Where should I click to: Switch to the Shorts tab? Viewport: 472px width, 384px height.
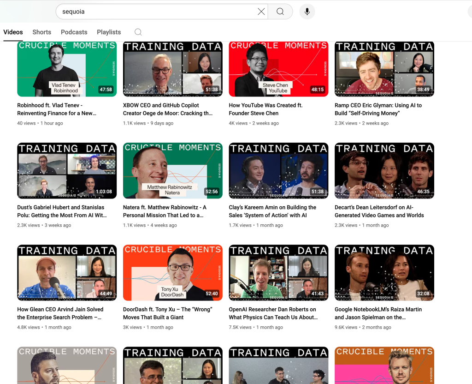pyautogui.click(x=41, y=32)
